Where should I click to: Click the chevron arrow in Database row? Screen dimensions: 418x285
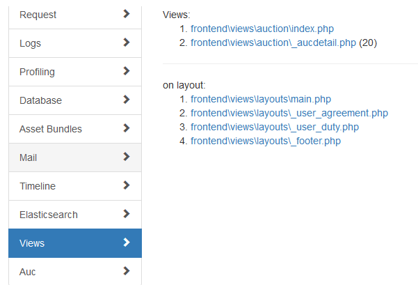[x=126, y=100]
